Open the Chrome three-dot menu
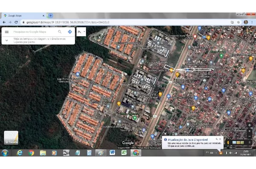256x169 pixels. pos(252,22)
